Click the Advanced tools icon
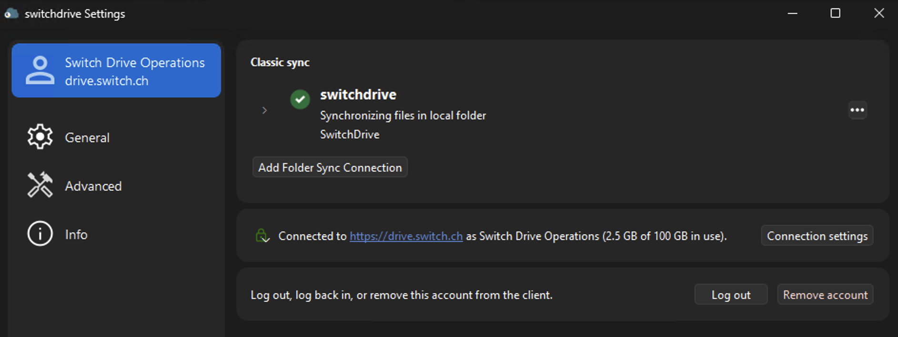The width and height of the screenshot is (898, 337). pos(40,185)
